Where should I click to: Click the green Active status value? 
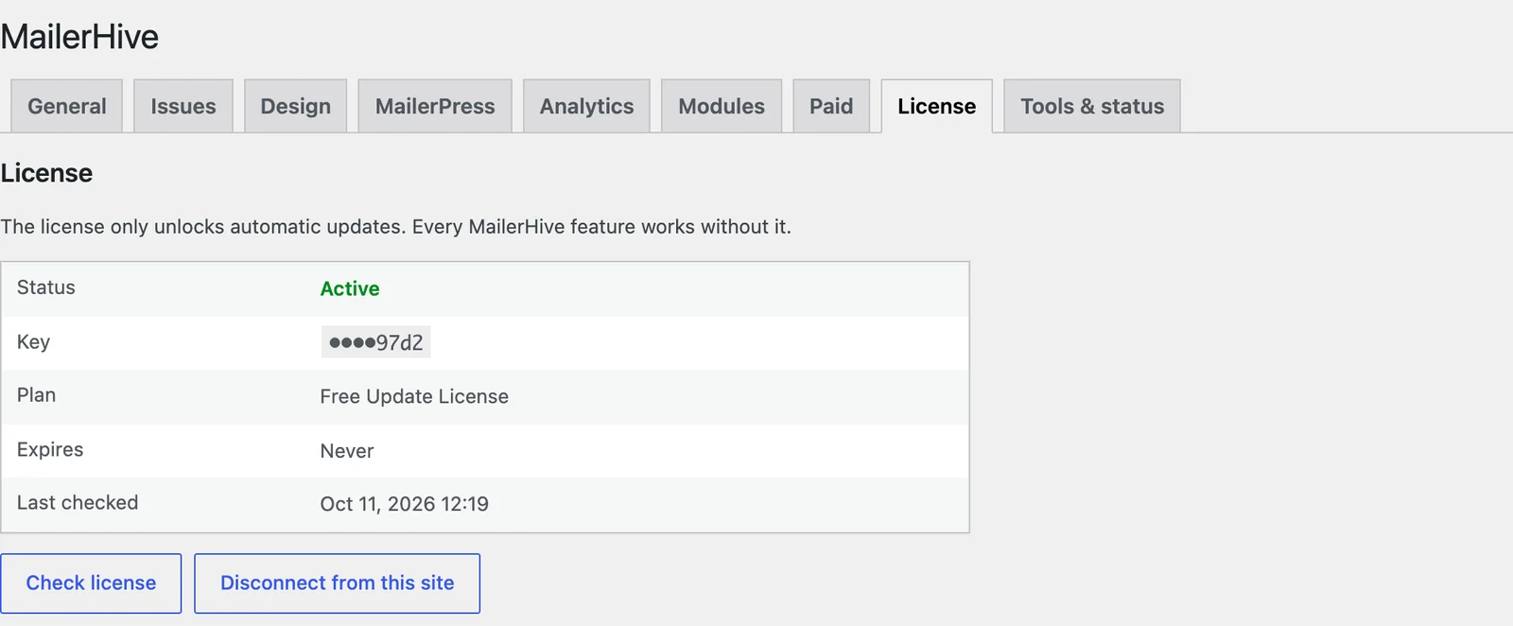pos(350,288)
